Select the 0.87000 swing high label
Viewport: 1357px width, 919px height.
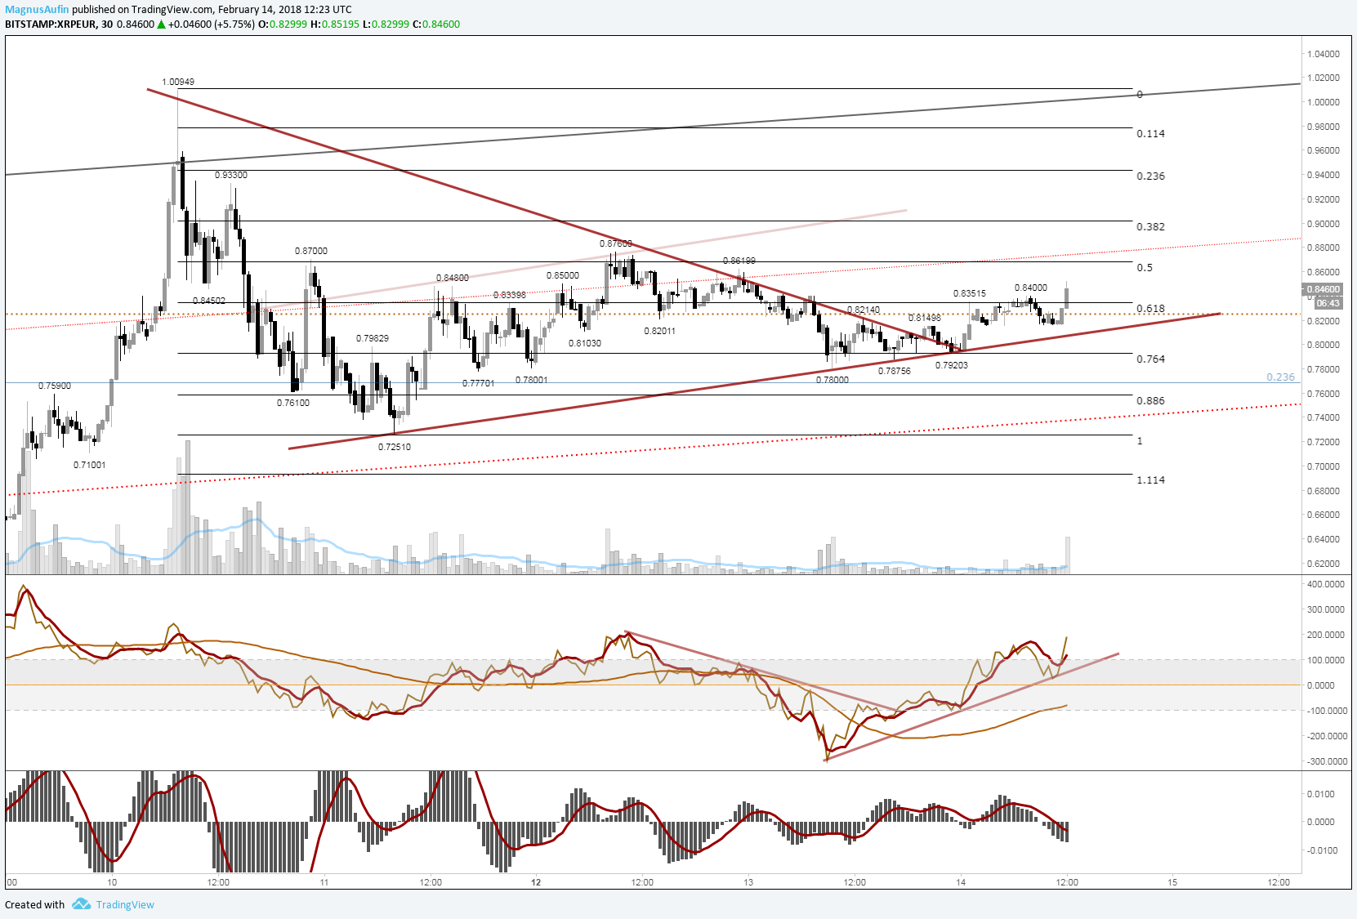coord(311,251)
